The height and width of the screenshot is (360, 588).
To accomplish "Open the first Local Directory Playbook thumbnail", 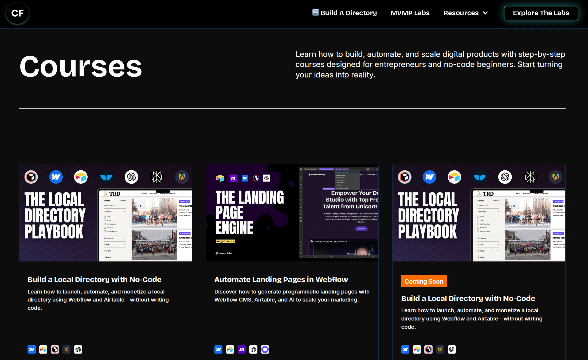I will (x=105, y=213).
